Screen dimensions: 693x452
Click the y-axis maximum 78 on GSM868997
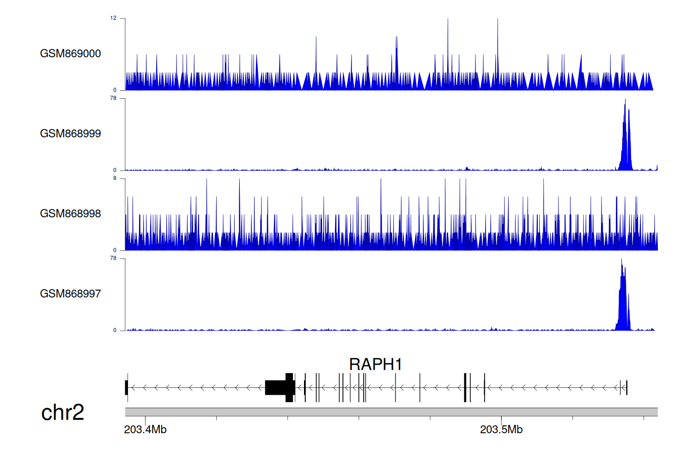[113, 258]
